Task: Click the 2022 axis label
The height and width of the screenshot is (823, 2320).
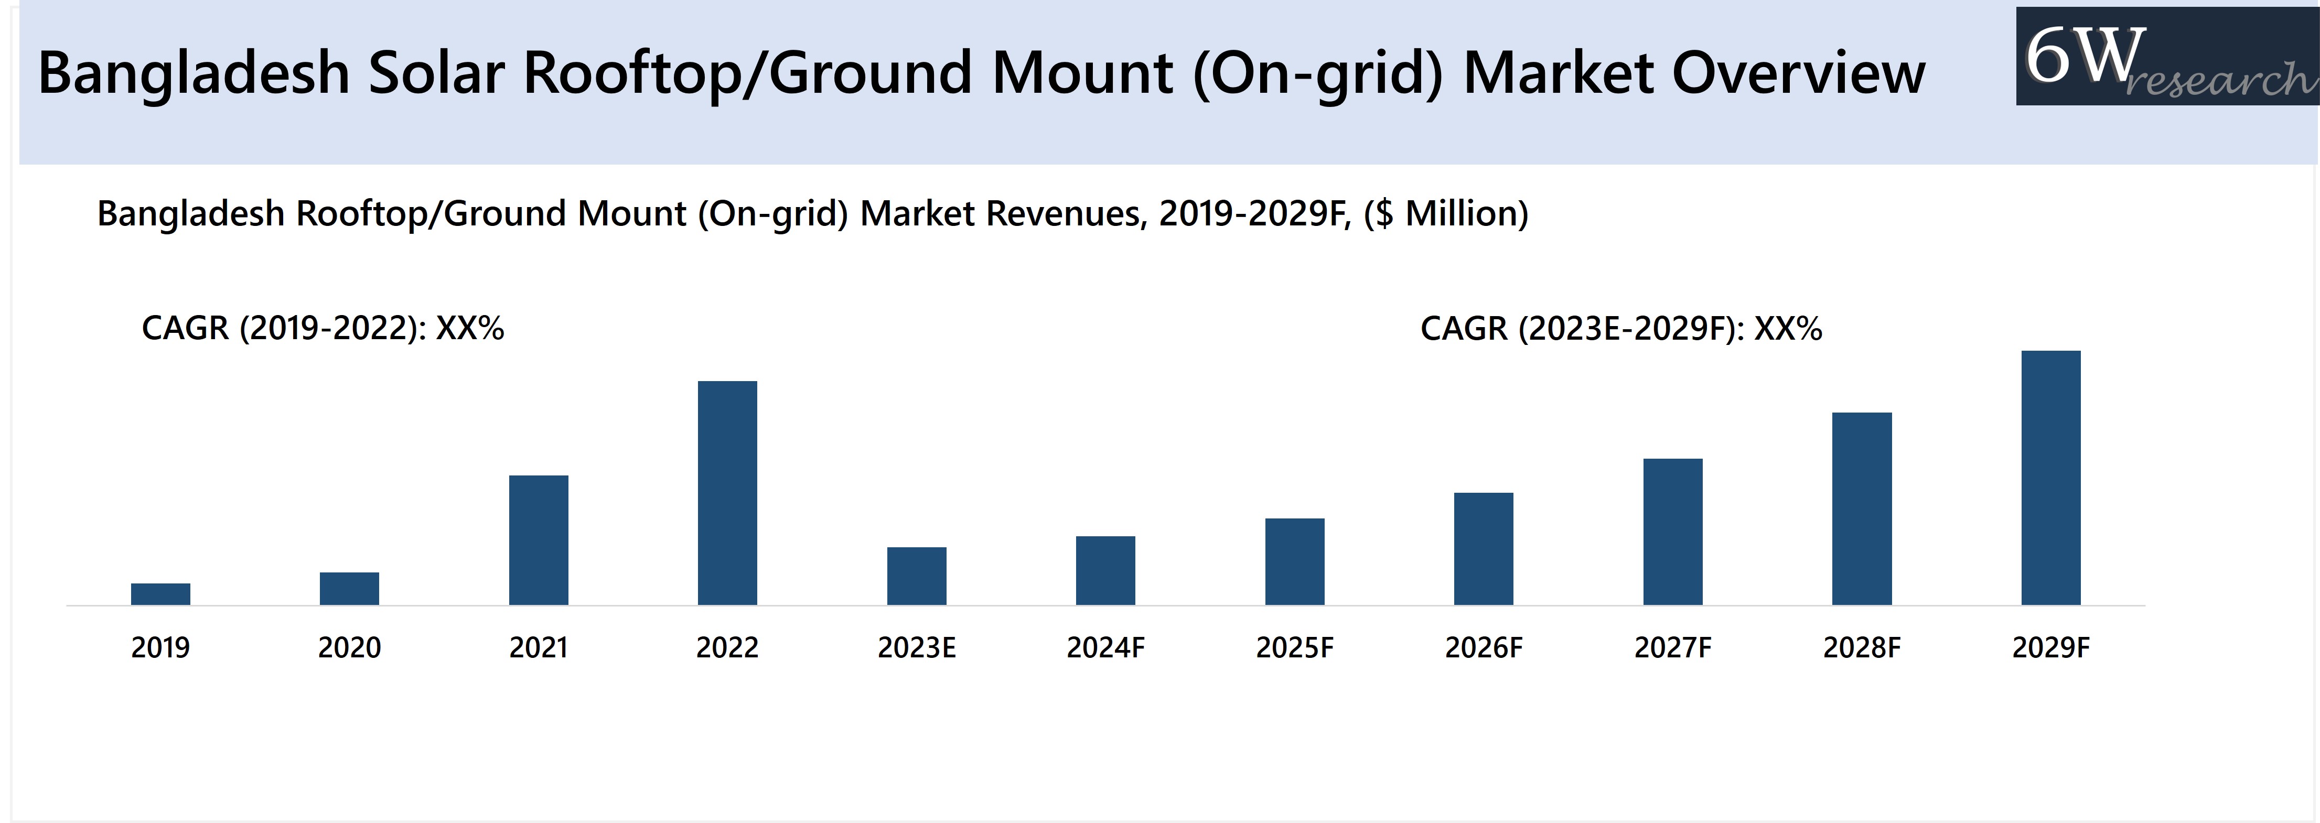Action: [x=728, y=647]
